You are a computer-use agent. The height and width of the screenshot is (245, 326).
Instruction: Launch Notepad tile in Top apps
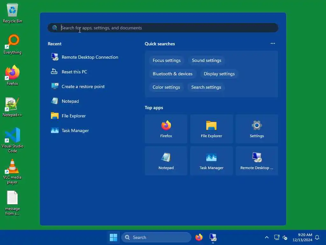[166, 161]
